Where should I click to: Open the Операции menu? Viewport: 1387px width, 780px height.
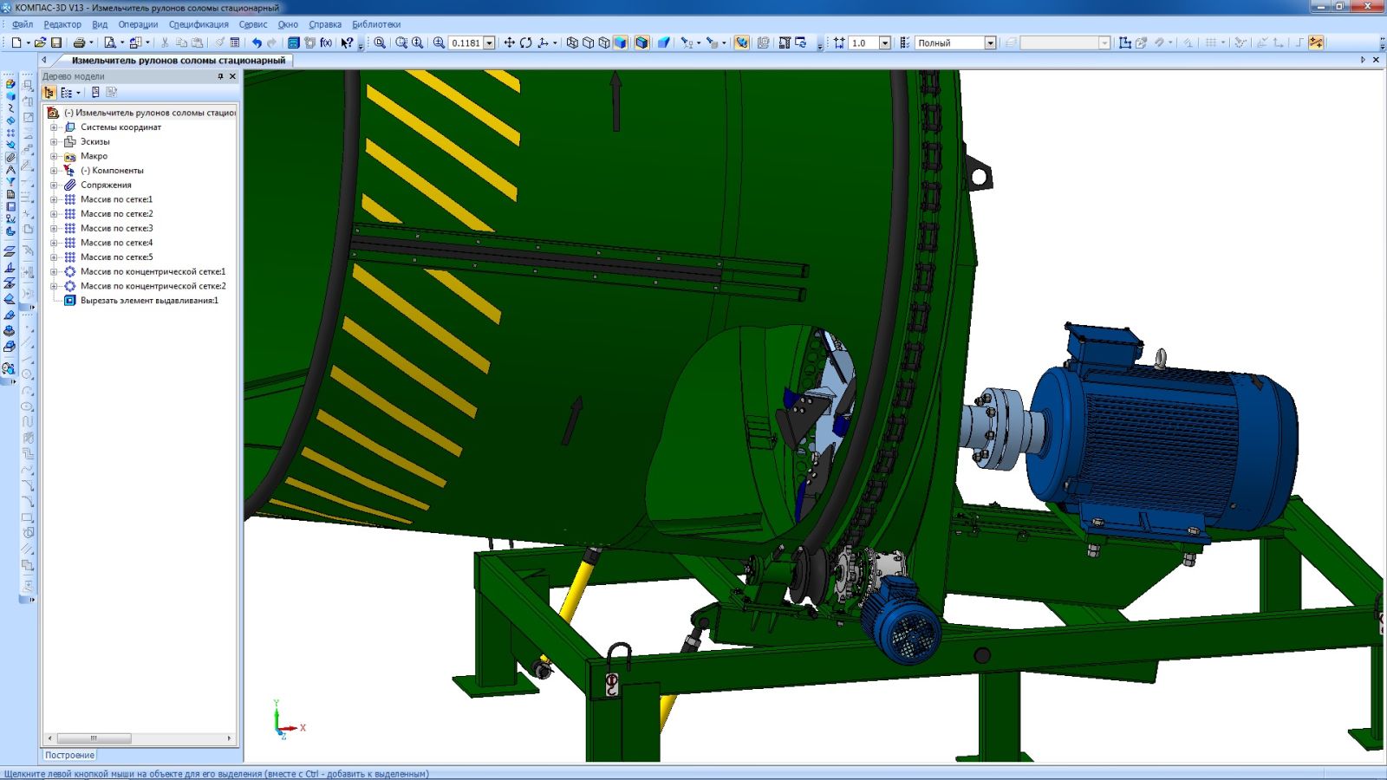point(138,24)
